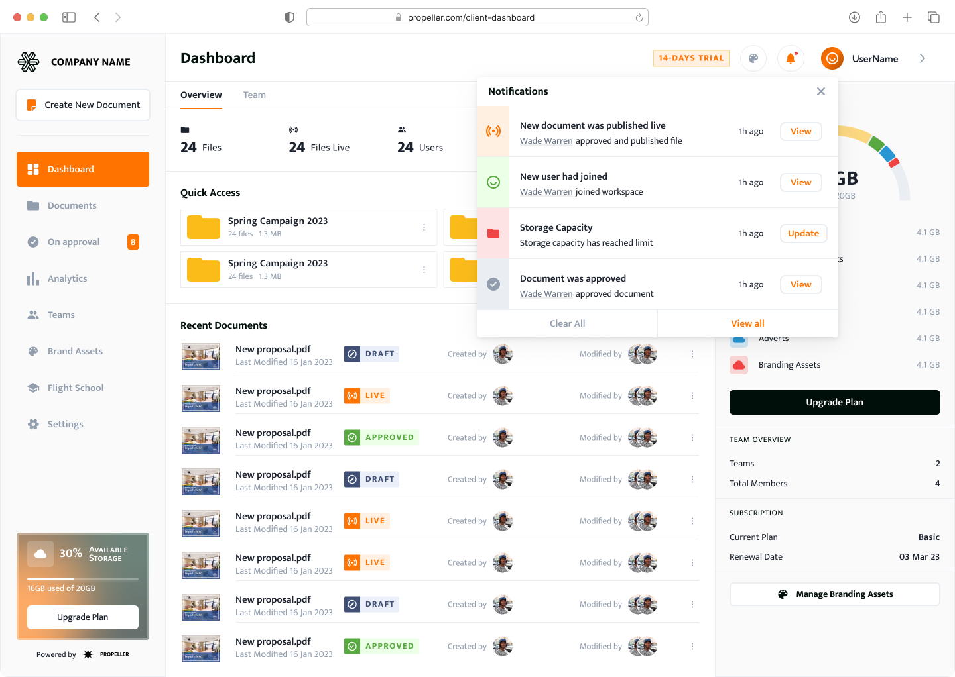The image size is (955, 677).
Task: Open three-dot menu on first New proposal row
Action: [x=692, y=354]
